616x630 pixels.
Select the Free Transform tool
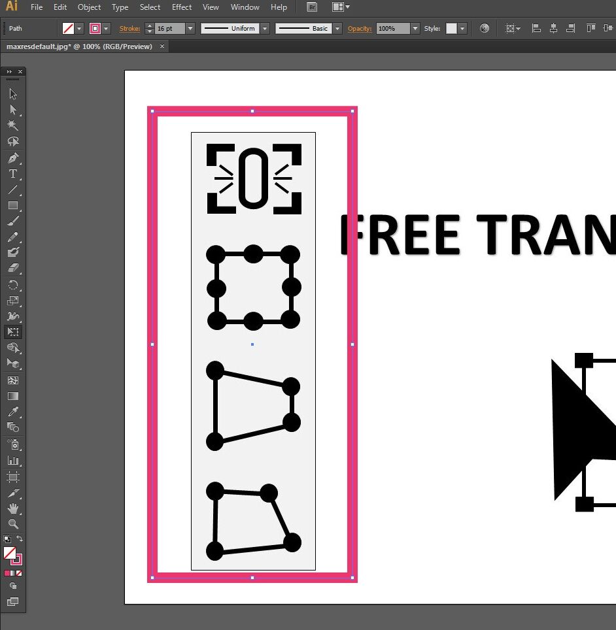13,332
